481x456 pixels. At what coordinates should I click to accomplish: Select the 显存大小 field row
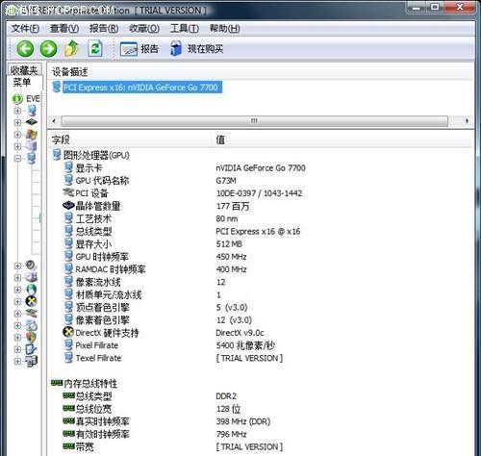click(x=88, y=244)
